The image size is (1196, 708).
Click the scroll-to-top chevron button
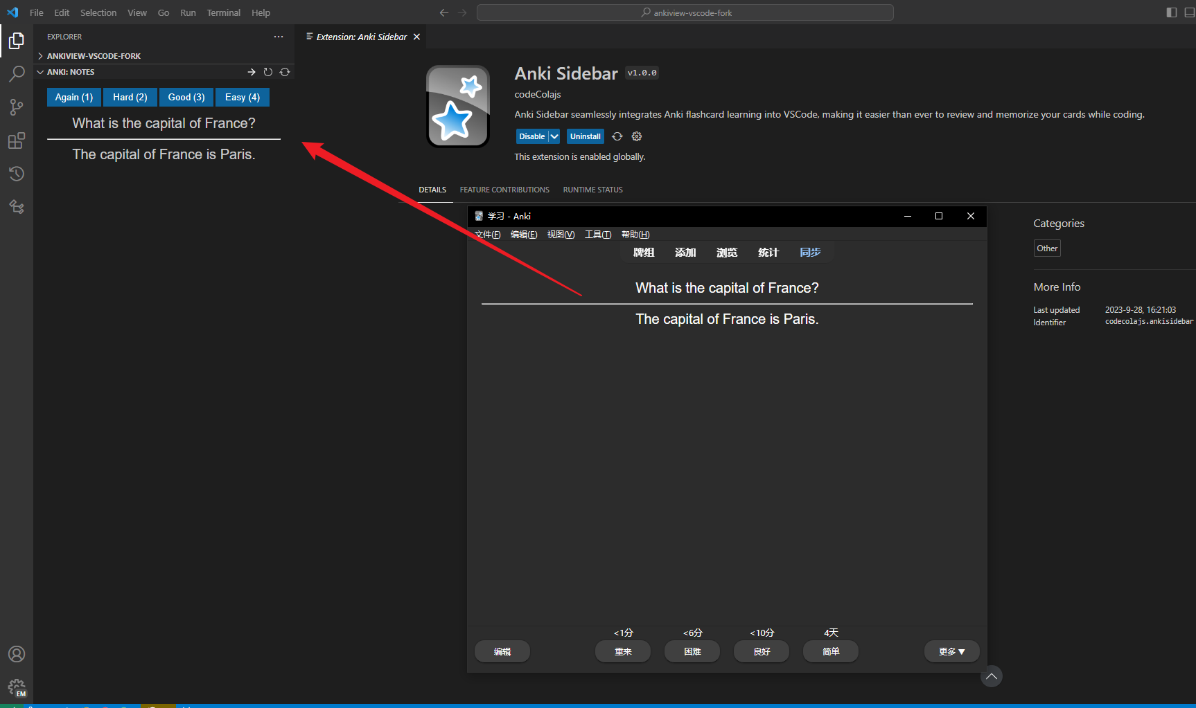[992, 676]
